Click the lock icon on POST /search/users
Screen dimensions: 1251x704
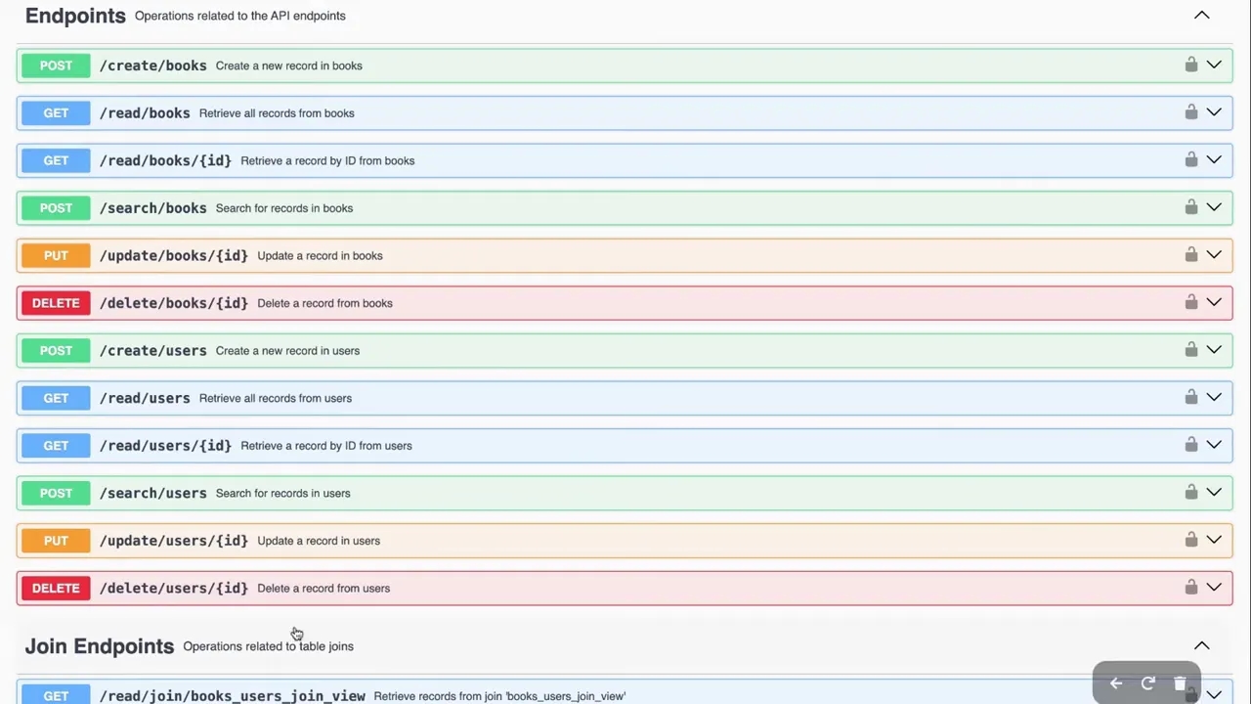(1190, 493)
